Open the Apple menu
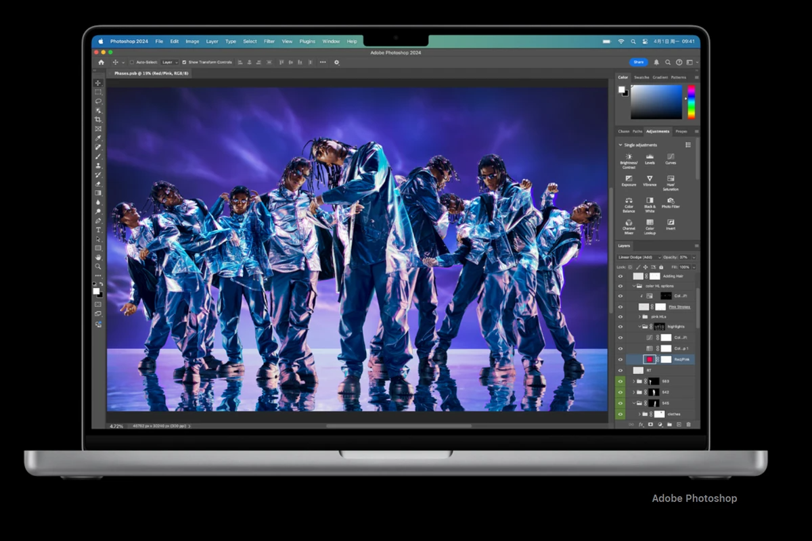Screen dimensions: 812x541 click(102, 41)
